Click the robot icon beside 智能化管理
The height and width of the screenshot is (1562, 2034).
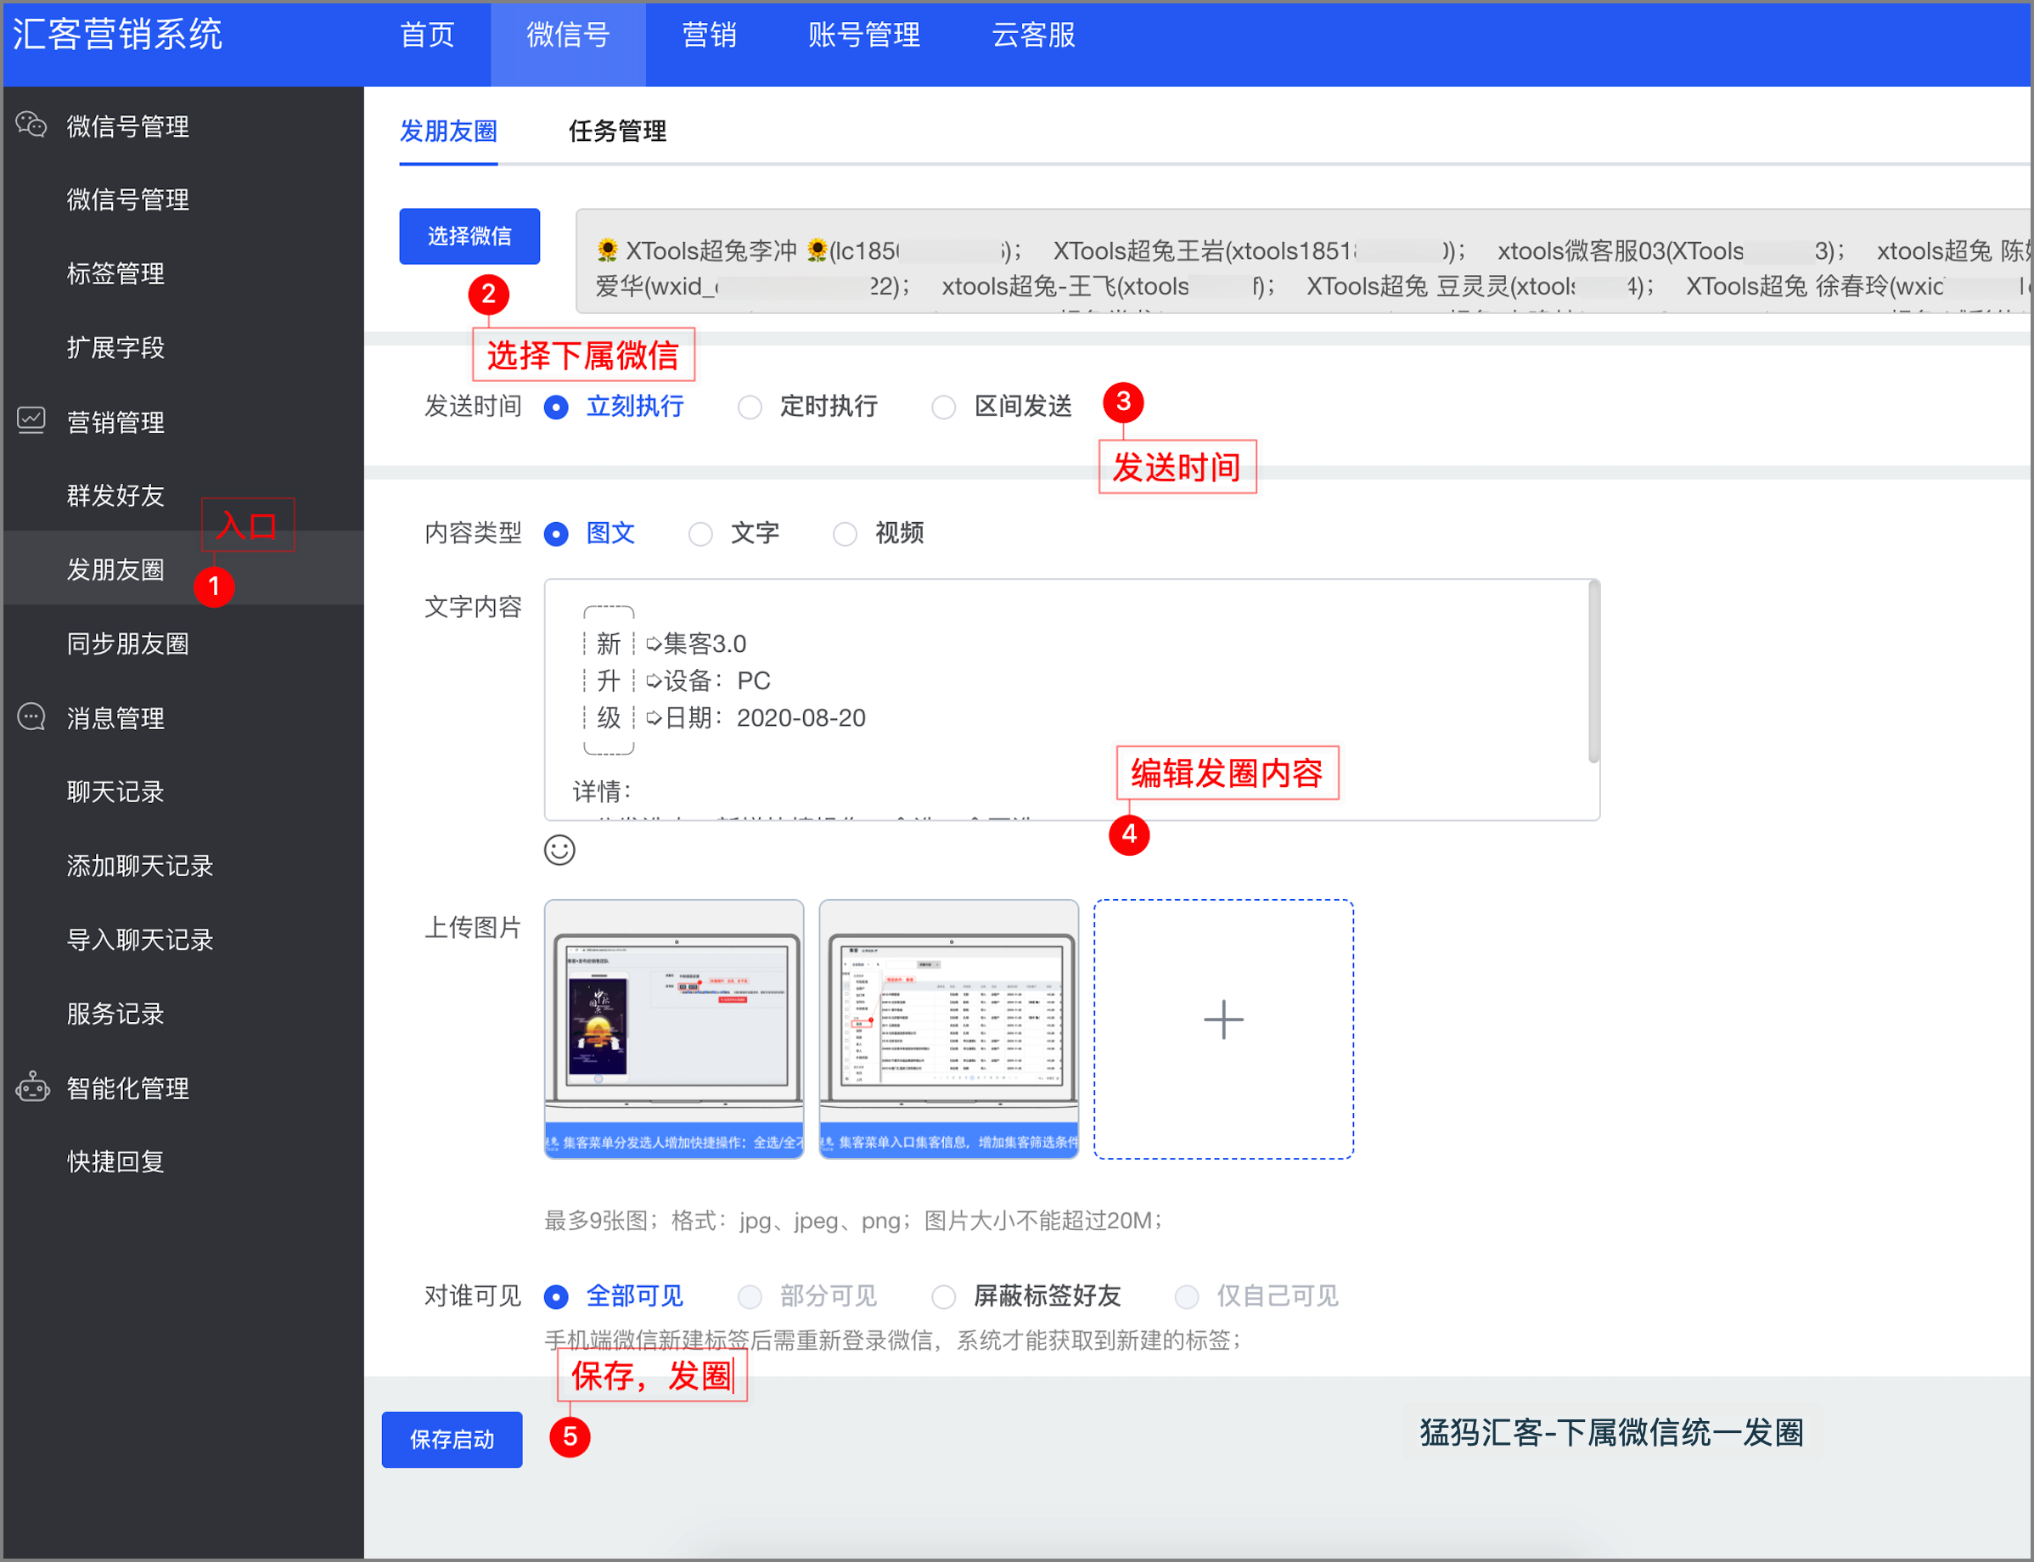click(31, 1087)
